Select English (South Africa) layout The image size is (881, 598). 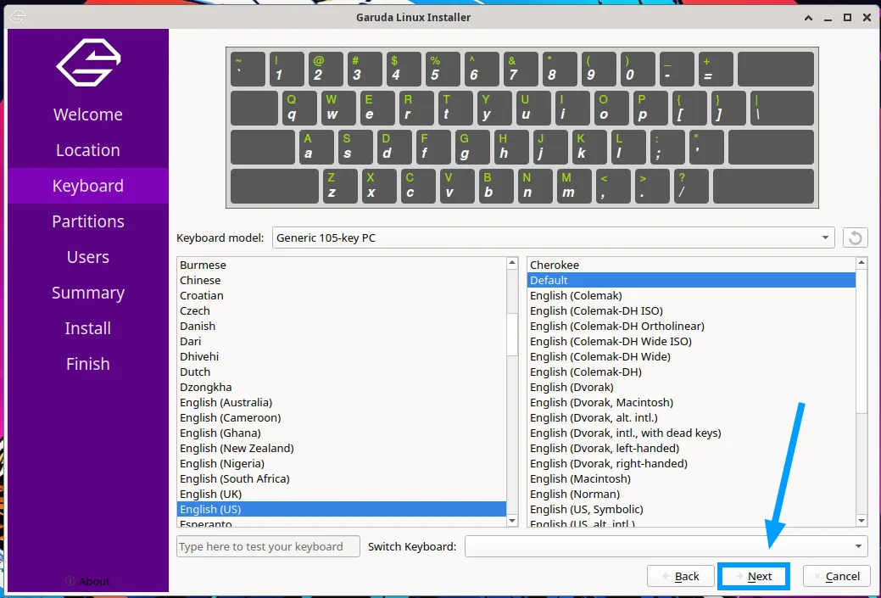[341, 478]
